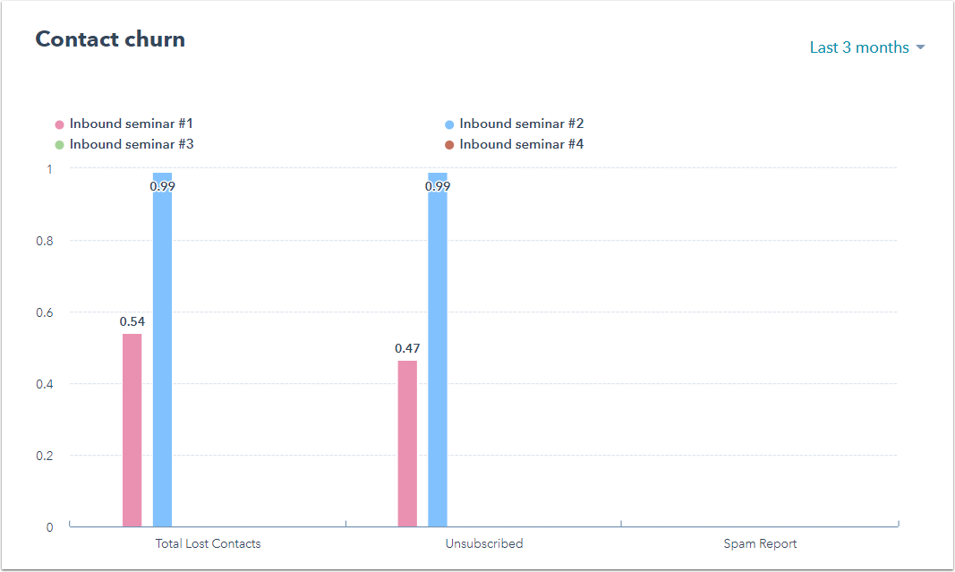The image size is (955, 572).
Task: Click the blue Inbound seminar #2 legend dot
Action: click(449, 125)
